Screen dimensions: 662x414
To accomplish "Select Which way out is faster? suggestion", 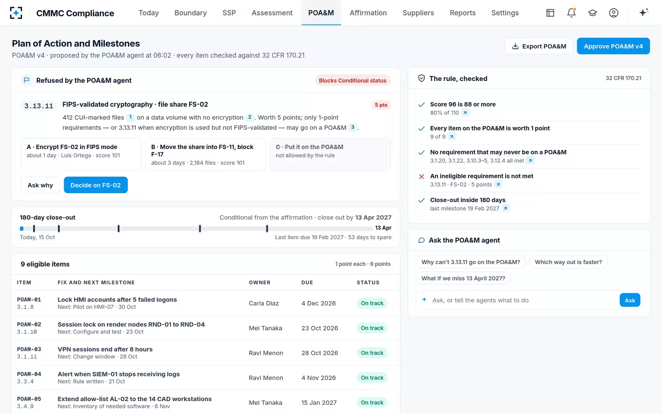I will (568, 262).
